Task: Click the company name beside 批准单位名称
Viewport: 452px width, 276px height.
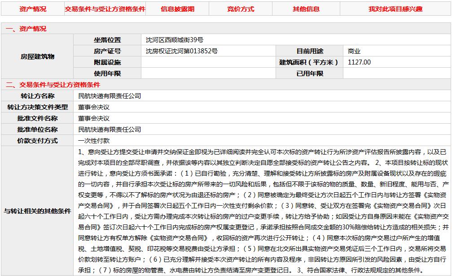Action: point(110,129)
